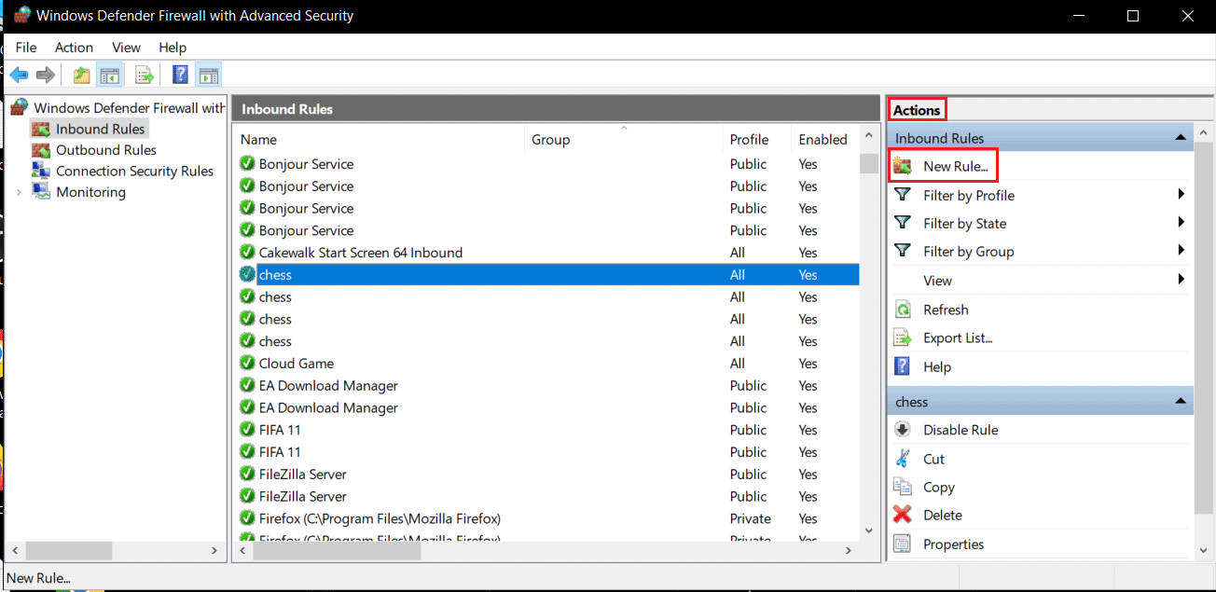Click the Help item in Actions pane
The width and height of the screenshot is (1216, 592).
[937, 367]
